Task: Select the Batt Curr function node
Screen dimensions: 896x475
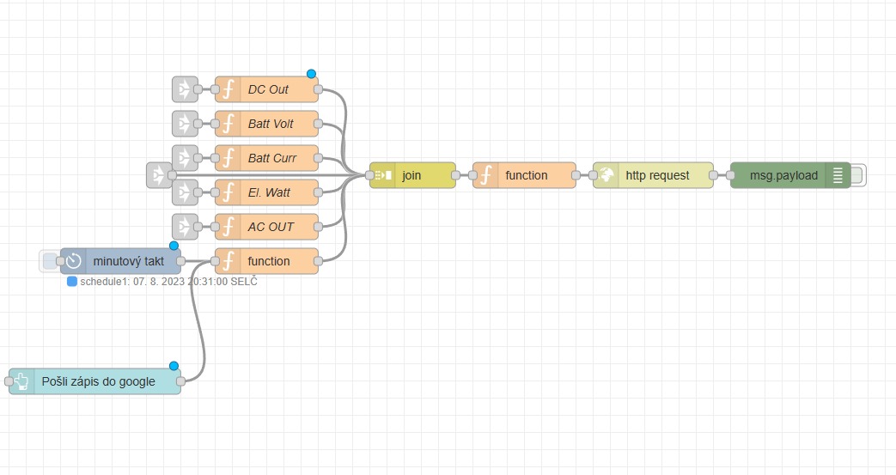Action: [266, 158]
